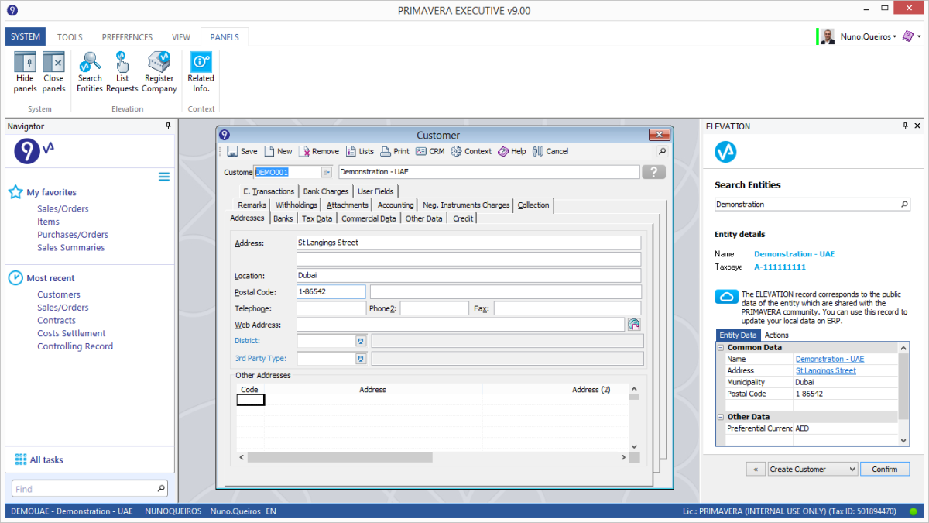Click Remove in the Customer toolbar
The height and width of the screenshot is (523, 929).
(319, 151)
